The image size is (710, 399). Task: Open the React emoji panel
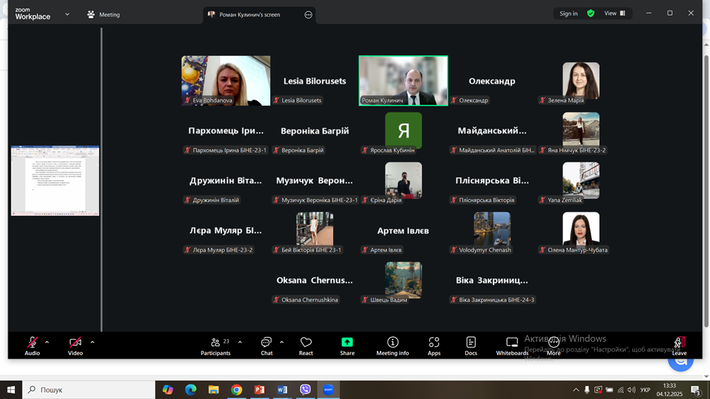305,345
